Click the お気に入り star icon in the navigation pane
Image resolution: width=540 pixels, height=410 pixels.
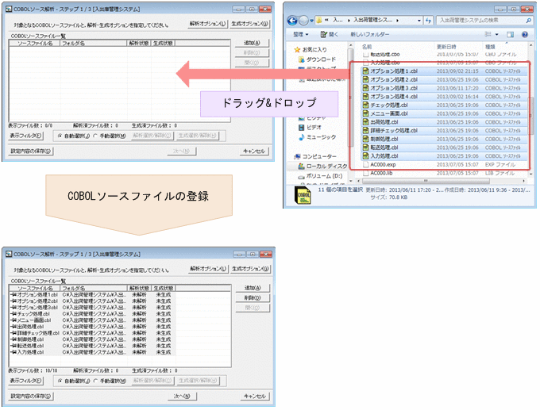[x=297, y=50]
